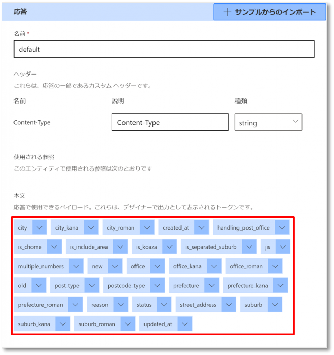Expand the multiple_numbers token chevron
This screenshot has width=334, height=355.
click(x=76, y=266)
